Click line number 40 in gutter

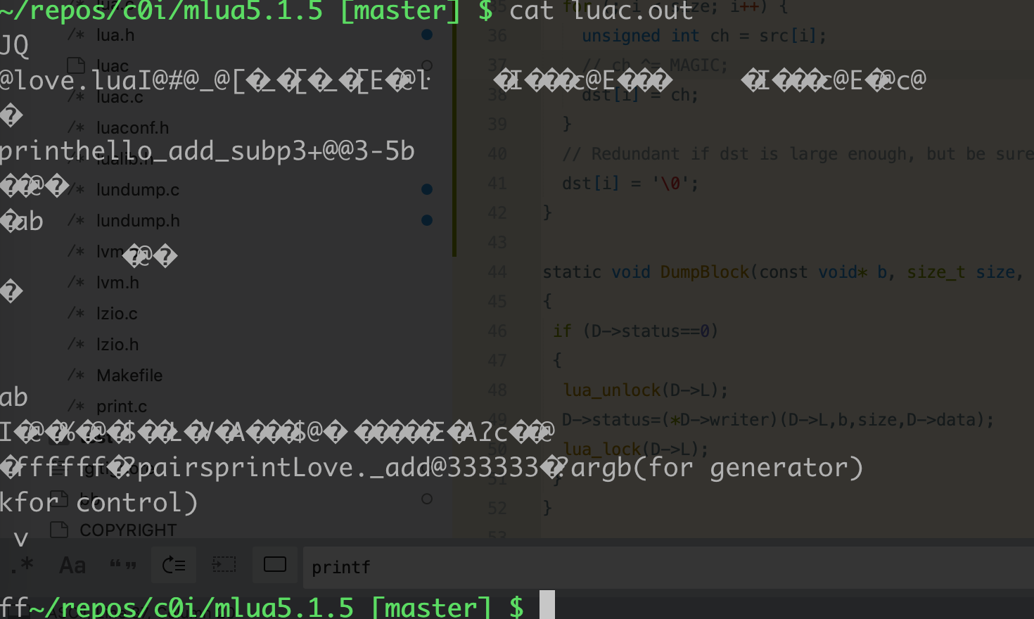tap(497, 154)
